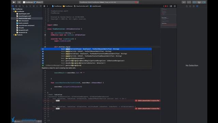Image resolution: width=218 pixels, height=123 pixels.
Task: Collapse the FoodRecipe project root
Action: 12,9
